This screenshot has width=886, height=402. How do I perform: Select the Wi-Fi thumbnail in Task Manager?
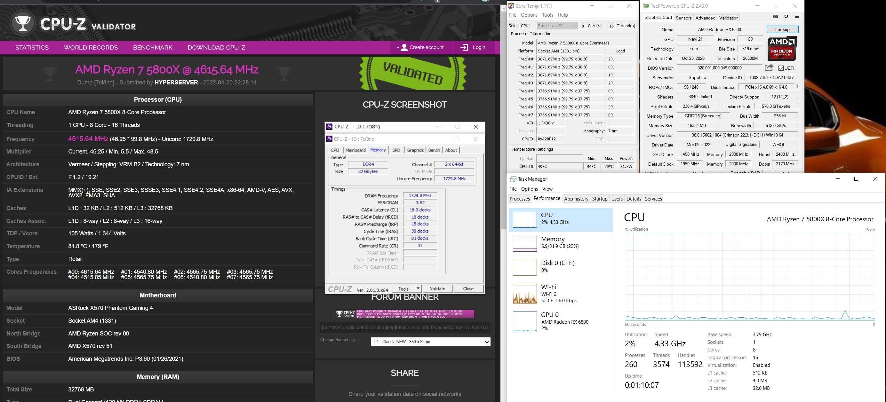[524, 293]
